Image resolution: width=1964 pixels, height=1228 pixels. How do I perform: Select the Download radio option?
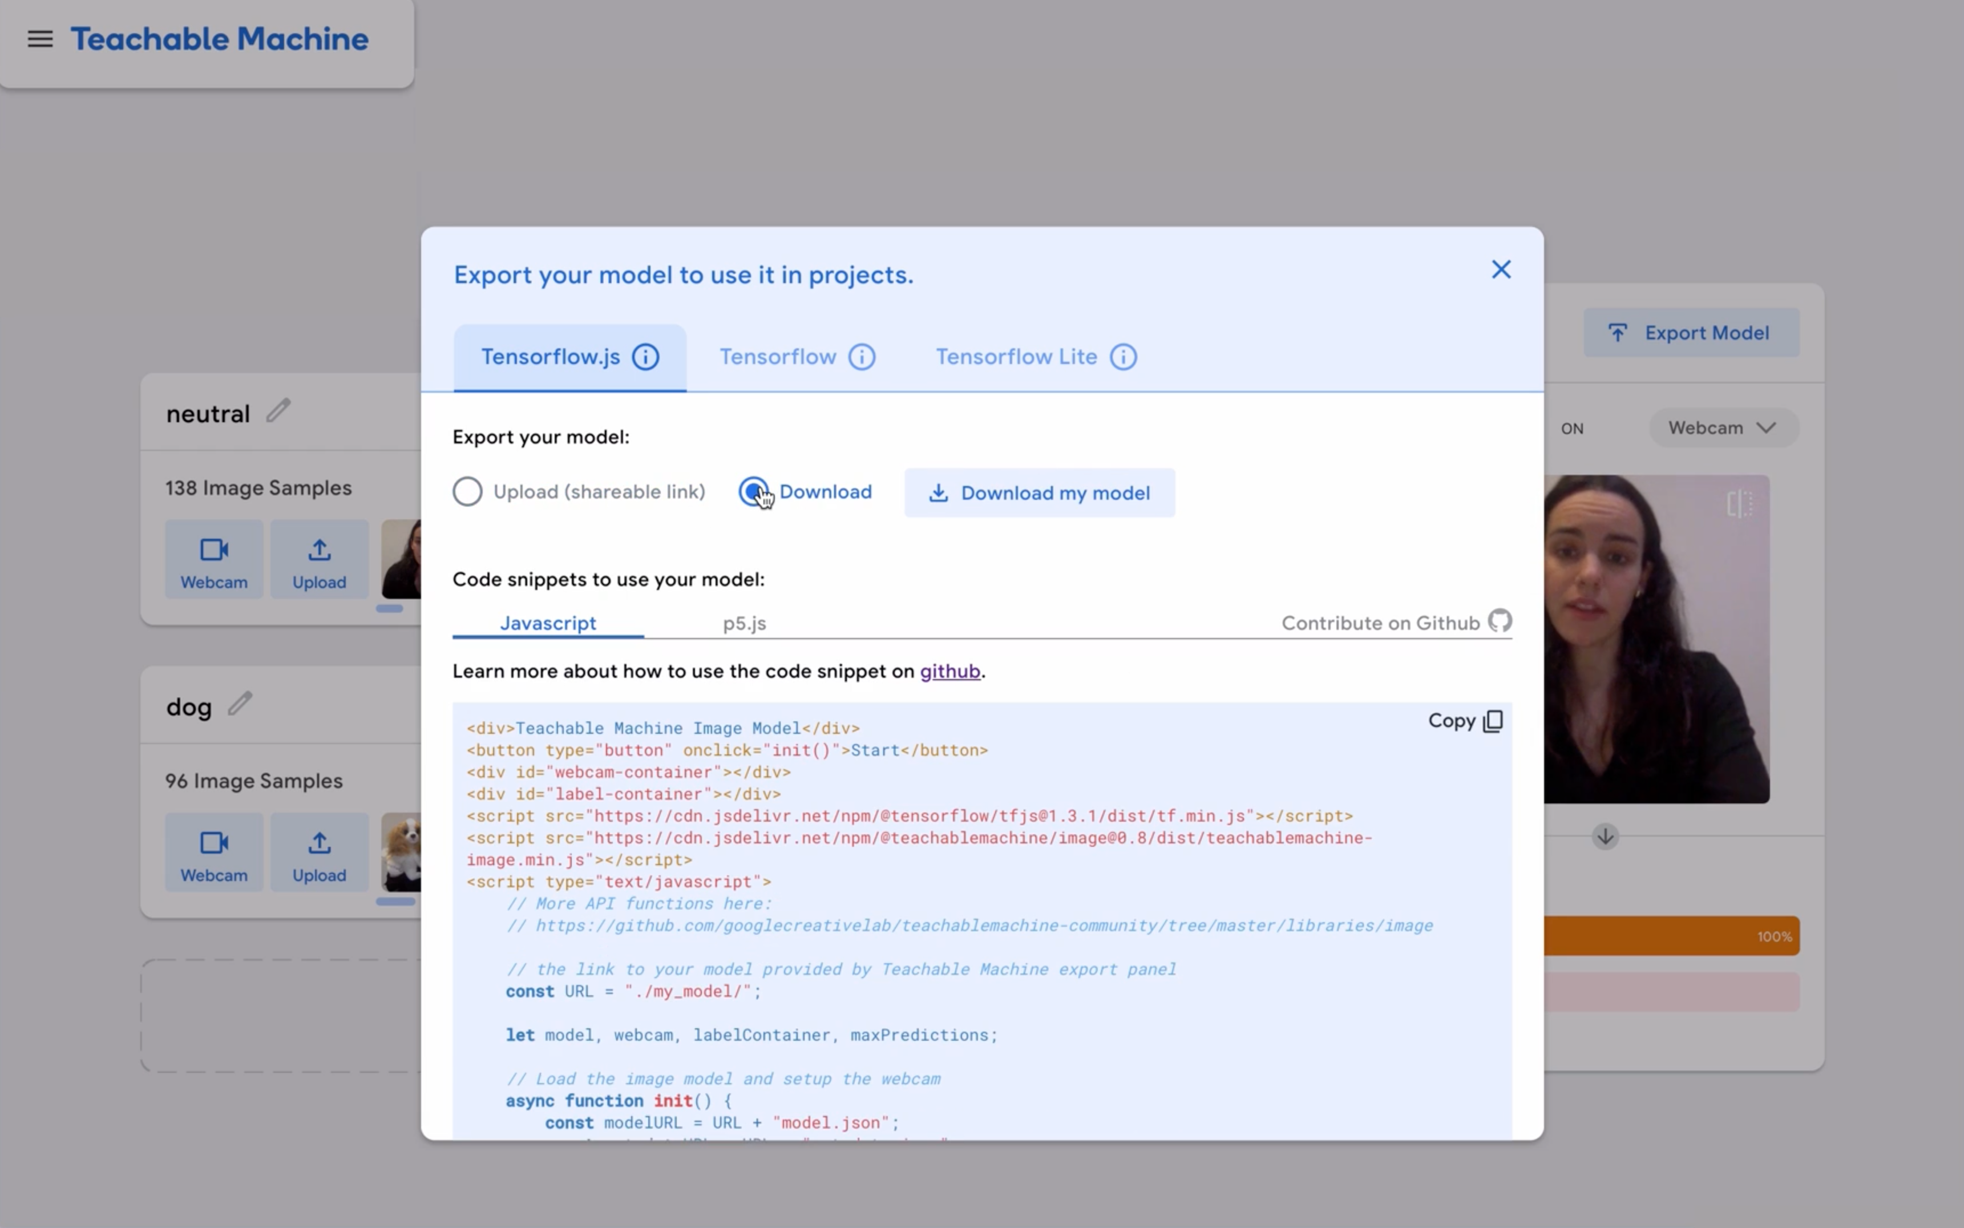[x=753, y=491]
